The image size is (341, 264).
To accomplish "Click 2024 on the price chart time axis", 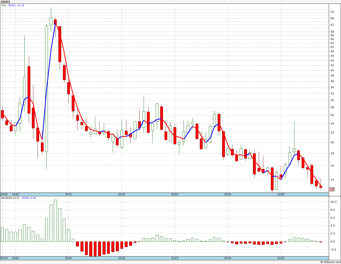I will (228, 194).
